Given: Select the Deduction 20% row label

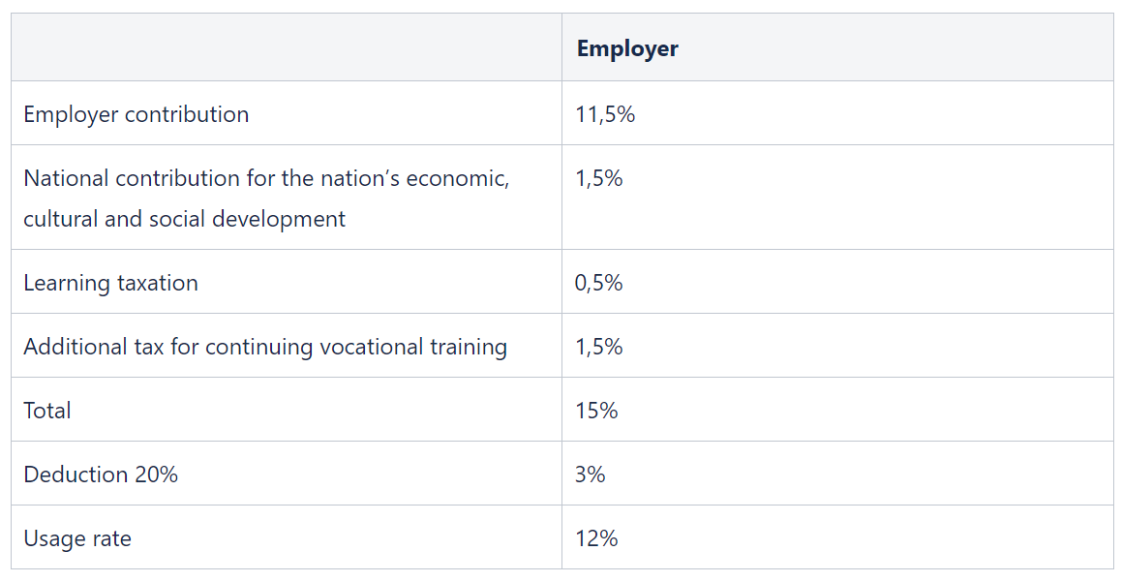Looking at the screenshot, I should [x=101, y=474].
